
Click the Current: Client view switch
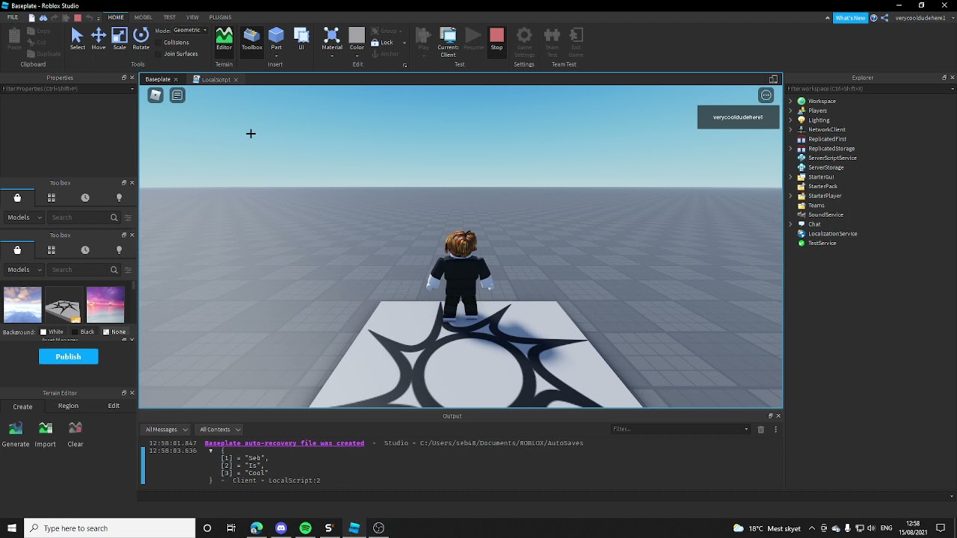pyautogui.click(x=448, y=42)
